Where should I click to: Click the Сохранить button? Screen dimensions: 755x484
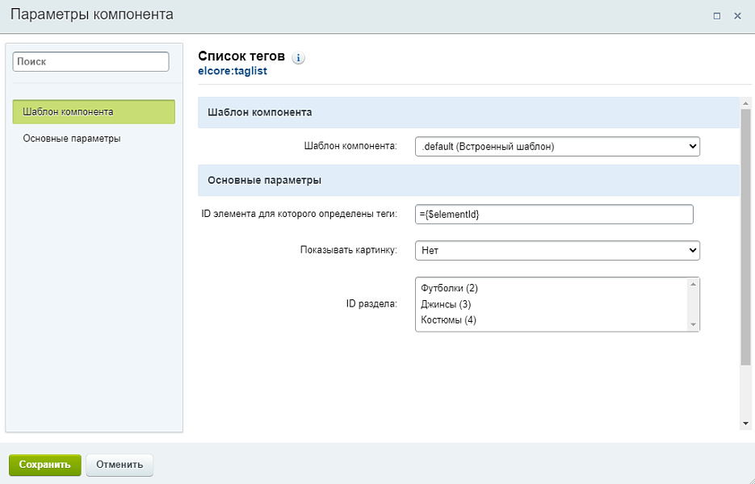tap(45, 465)
